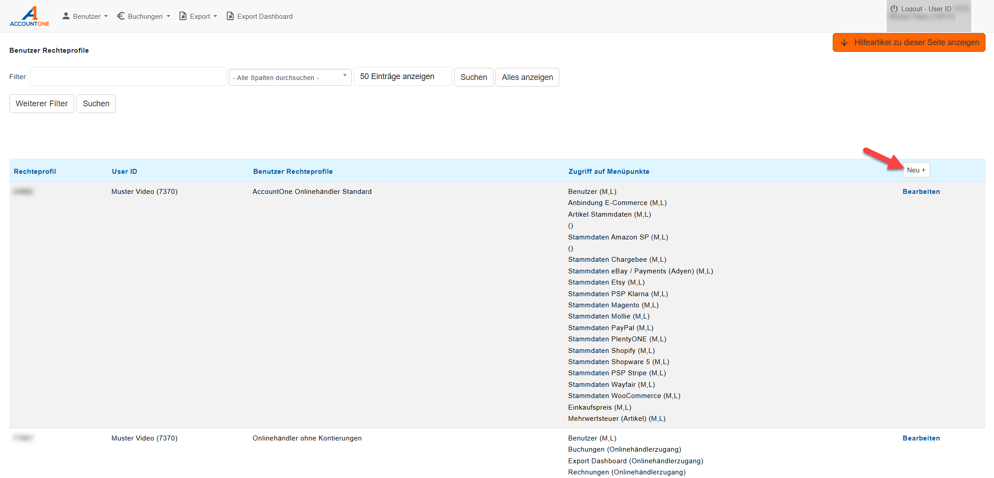The image size is (994, 478).
Task: Open the Buchungen menu
Action: (x=144, y=16)
